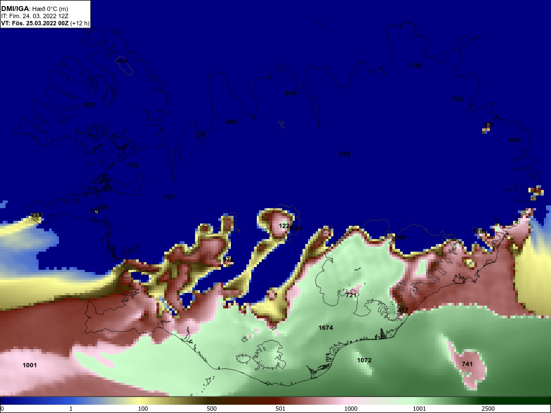Click the map value 721
This screenshot has width=551, height=413.
(x=350, y=295)
